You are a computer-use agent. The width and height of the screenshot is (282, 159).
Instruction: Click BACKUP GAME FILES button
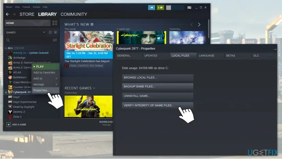[x=158, y=86]
